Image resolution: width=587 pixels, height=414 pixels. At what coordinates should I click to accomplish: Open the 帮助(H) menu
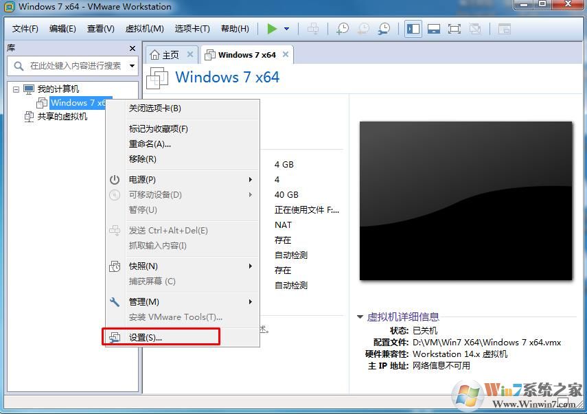click(235, 29)
